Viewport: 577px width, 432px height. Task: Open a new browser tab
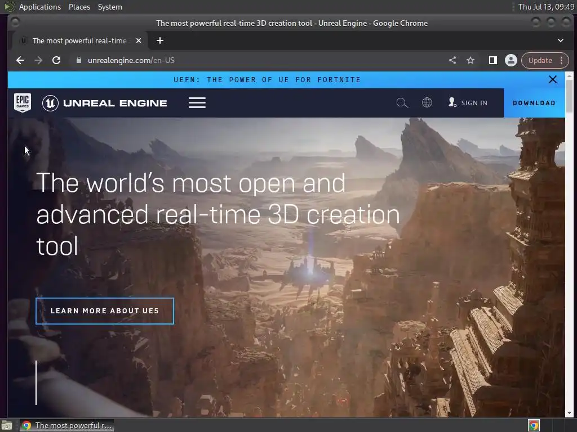point(159,40)
